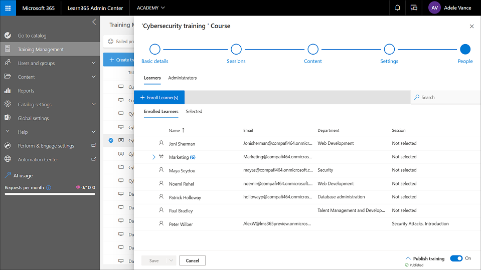The width and height of the screenshot is (481, 270).
Task: Click Paul Bradley's user icon
Action: (x=161, y=210)
